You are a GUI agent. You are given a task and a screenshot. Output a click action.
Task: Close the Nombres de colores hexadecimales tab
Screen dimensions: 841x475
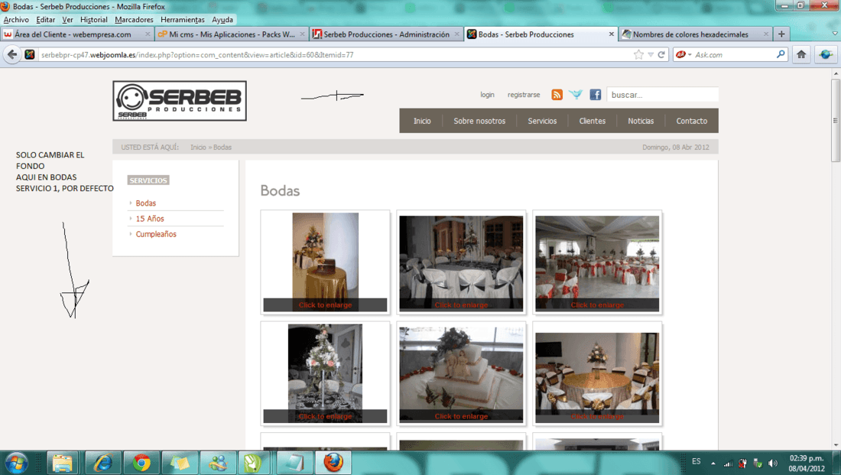pos(765,34)
